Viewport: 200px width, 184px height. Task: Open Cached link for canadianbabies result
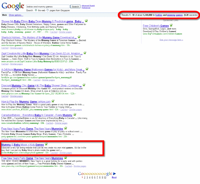49,123
